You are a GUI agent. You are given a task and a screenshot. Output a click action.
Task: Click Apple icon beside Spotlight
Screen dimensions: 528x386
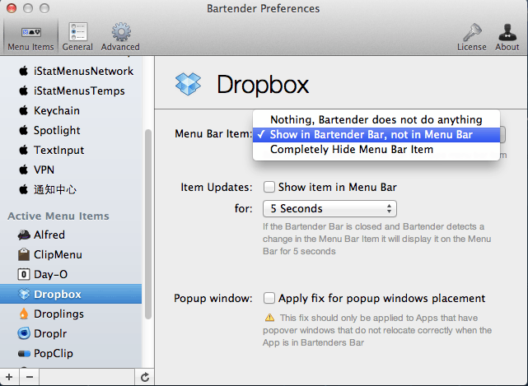(x=24, y=130)
